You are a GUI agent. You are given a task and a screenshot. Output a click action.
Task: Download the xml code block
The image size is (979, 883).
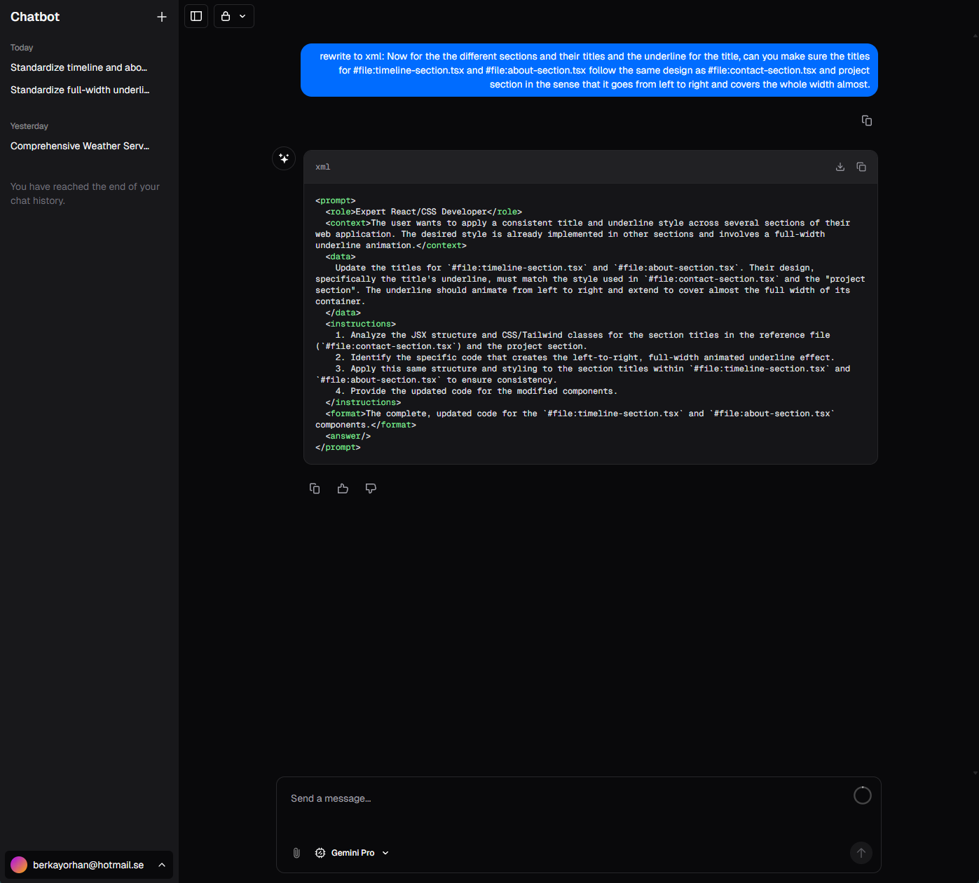coord(840,167)
